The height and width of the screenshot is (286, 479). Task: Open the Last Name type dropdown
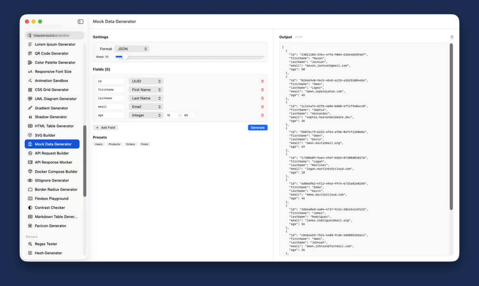point(146,98)
